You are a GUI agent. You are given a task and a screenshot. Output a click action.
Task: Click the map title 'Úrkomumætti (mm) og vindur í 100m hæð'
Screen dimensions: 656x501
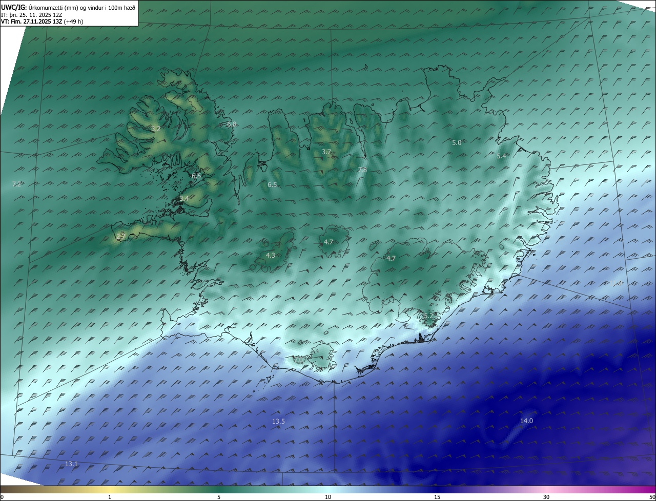click(x=82, y=7)
